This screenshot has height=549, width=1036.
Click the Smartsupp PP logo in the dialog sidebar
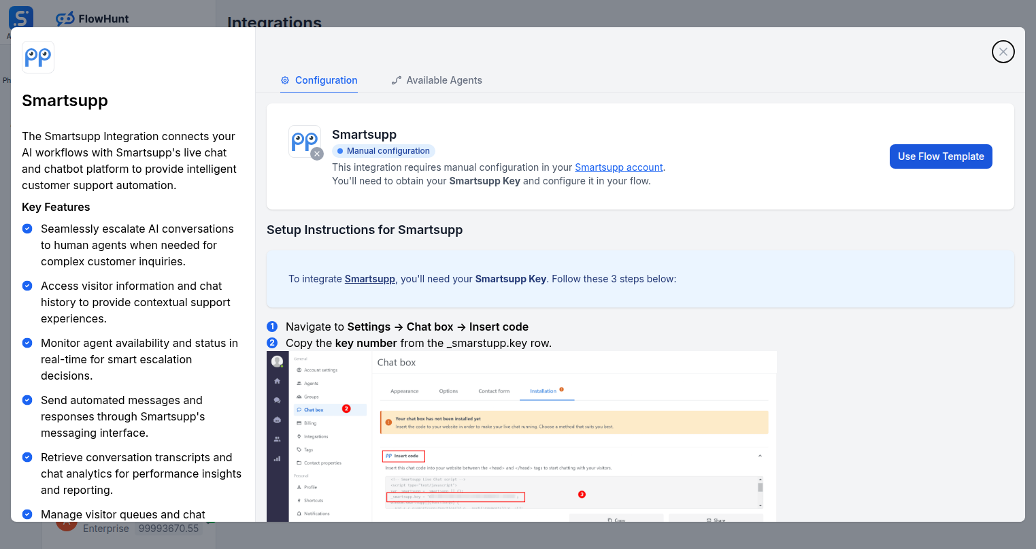pyautogui.click(x=37, y=57)
